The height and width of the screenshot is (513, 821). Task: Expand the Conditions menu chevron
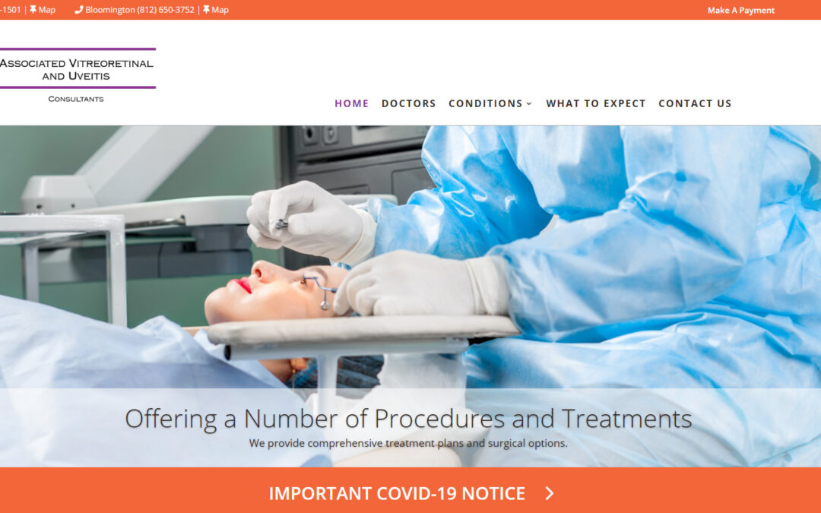[529, 103]
